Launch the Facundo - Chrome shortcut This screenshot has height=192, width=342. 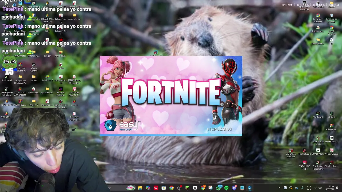coord(318,18)
